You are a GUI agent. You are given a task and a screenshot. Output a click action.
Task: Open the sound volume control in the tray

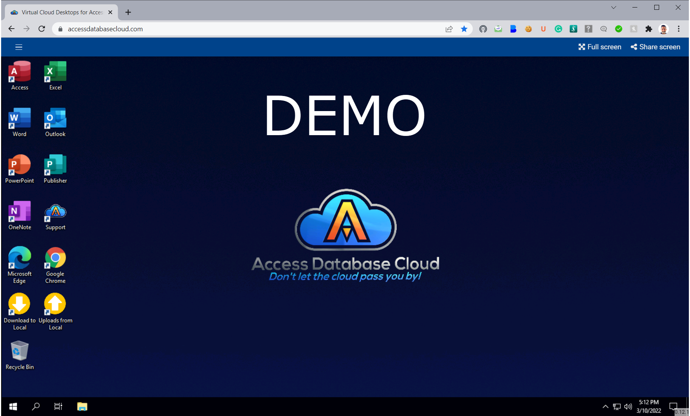click(628, 407)
